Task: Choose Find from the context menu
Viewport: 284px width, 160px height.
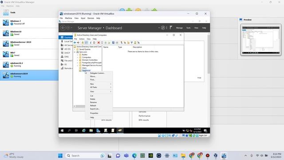Action: pos(99,80)
